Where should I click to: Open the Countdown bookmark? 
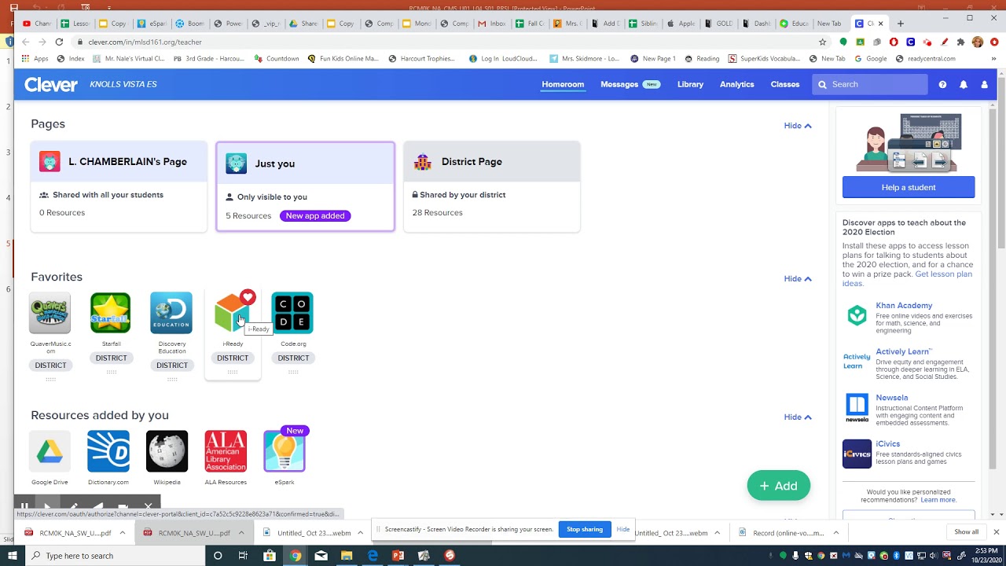tap(277, 58)
